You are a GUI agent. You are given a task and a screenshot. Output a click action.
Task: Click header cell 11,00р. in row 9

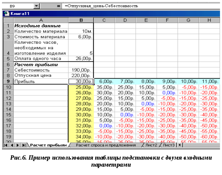pyautogui.click(x=210, y=81)
